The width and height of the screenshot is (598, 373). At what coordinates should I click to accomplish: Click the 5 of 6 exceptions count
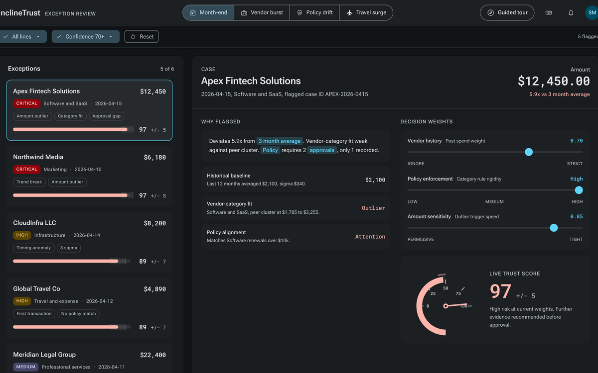point(167,69)
